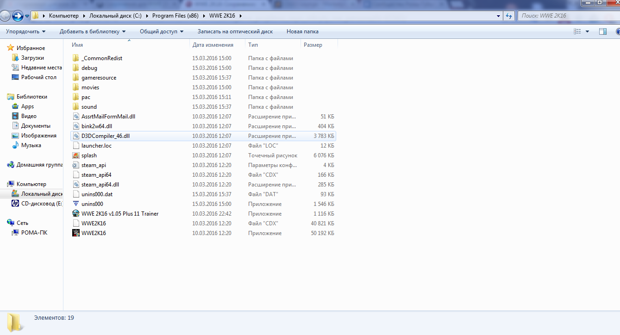Select the splash bitmap image icon

pyautogui.click(x=76, y=155)
